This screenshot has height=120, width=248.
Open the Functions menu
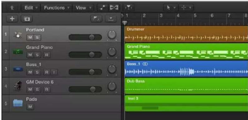[56, 8]
